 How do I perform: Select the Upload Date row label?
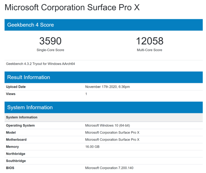16,87
